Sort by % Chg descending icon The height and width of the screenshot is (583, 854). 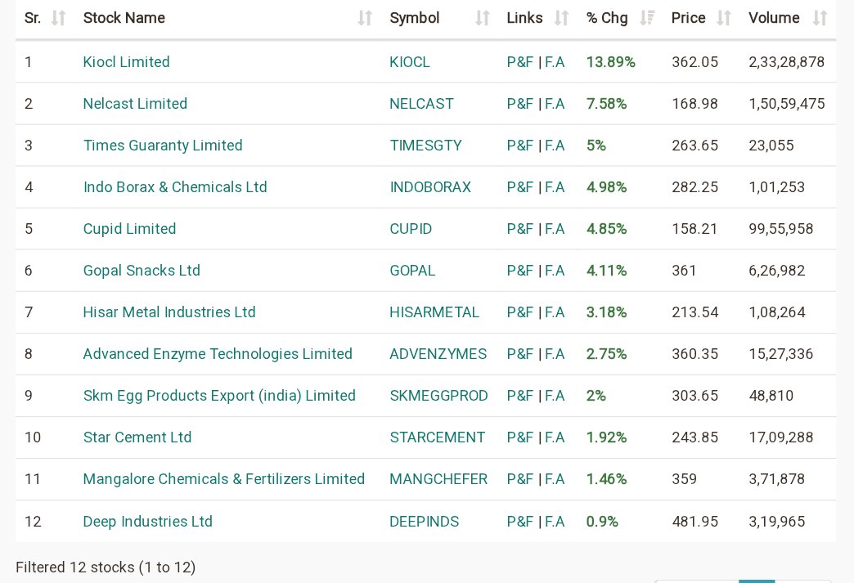tap(647, 18)
